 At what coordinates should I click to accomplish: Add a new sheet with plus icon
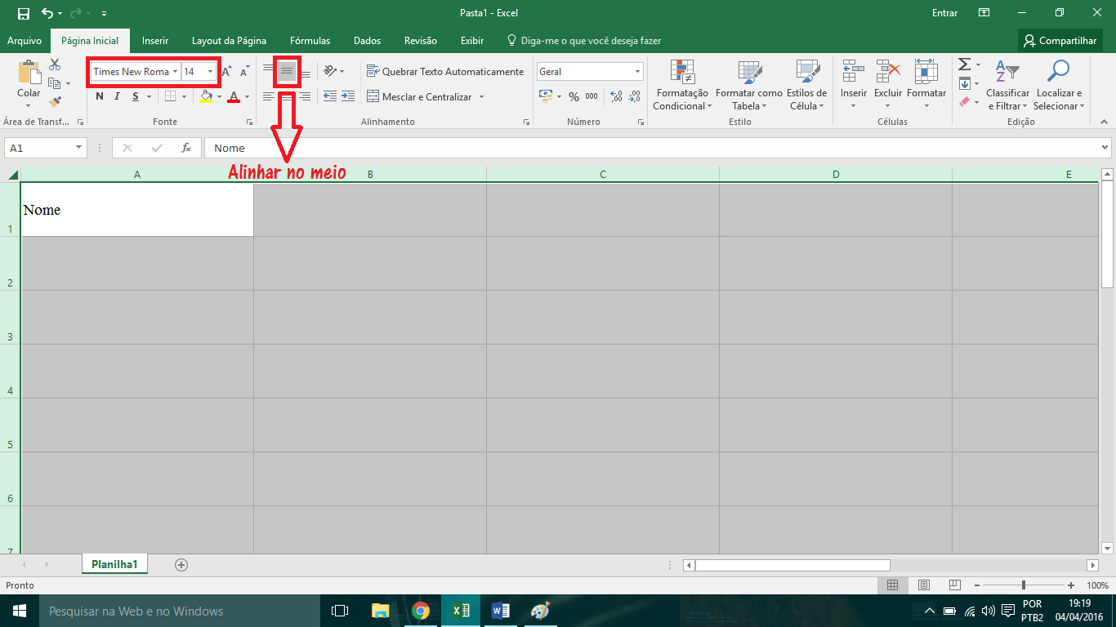pos(181,564)
